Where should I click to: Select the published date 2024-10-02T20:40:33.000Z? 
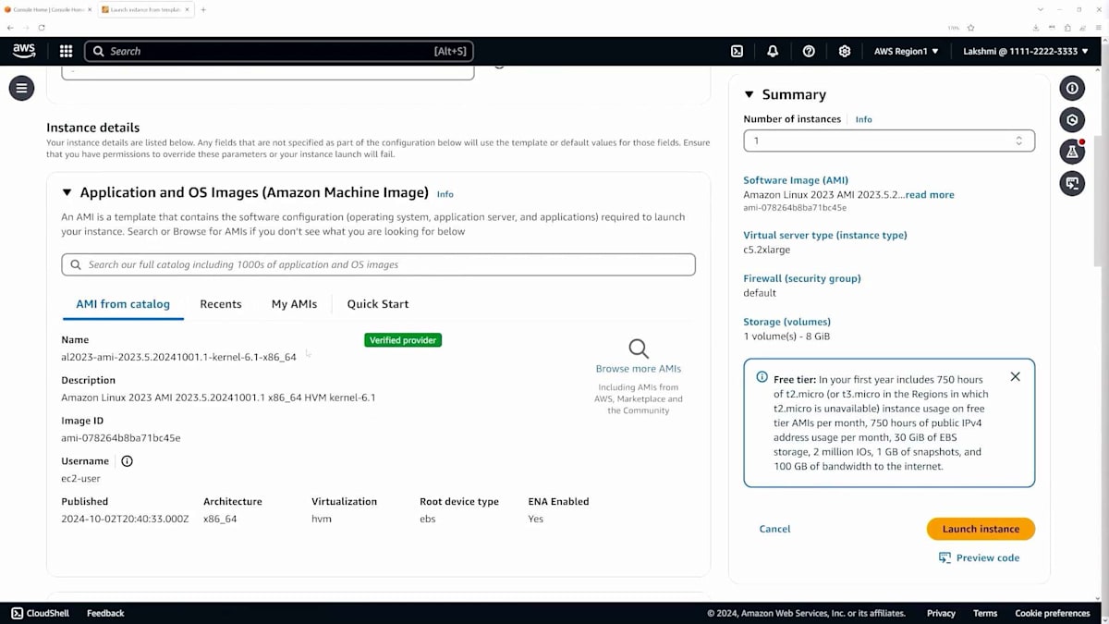coord(125,519)
